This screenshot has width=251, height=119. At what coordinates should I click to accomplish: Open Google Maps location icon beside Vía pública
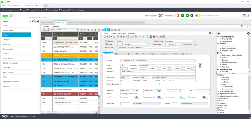coord(200,65)
